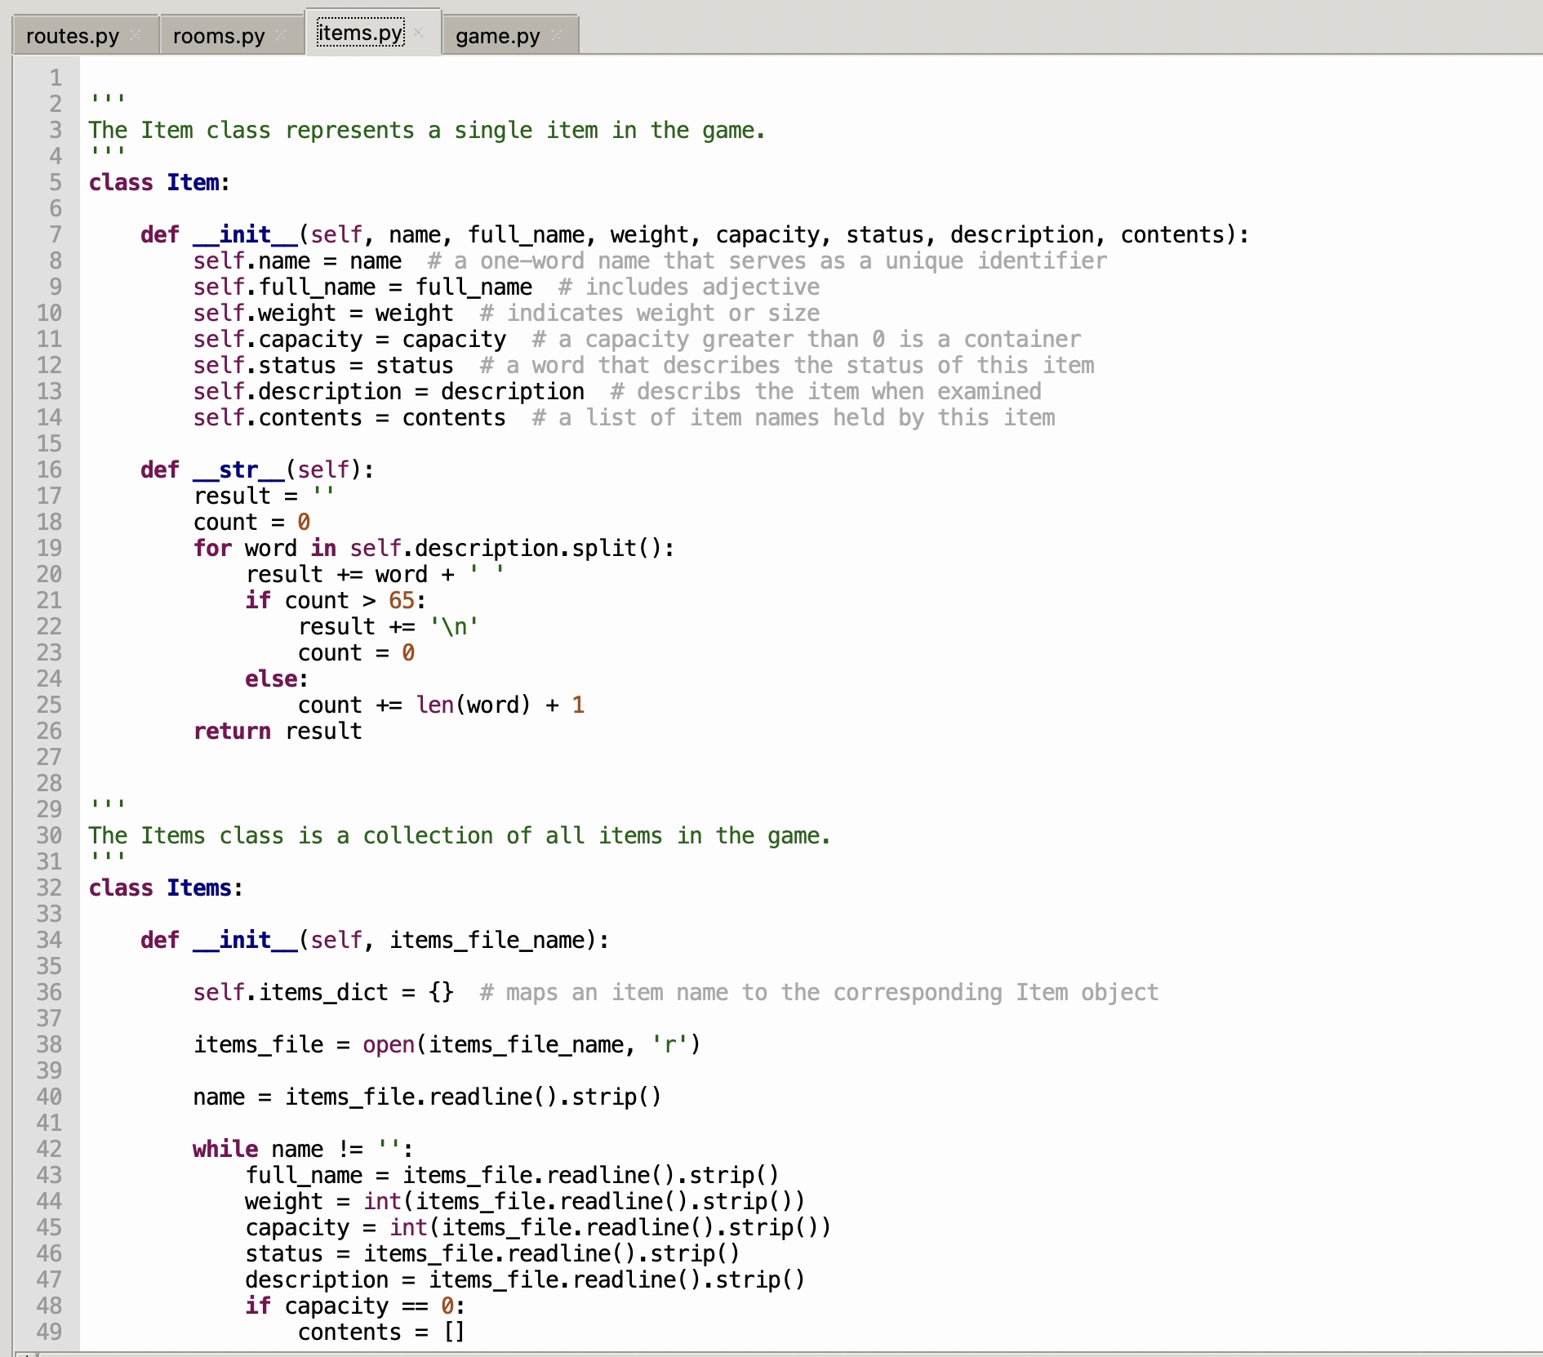The image size is (1543, 1357).
Task: Switch to the routes.py tab
Action: [72, 34]
